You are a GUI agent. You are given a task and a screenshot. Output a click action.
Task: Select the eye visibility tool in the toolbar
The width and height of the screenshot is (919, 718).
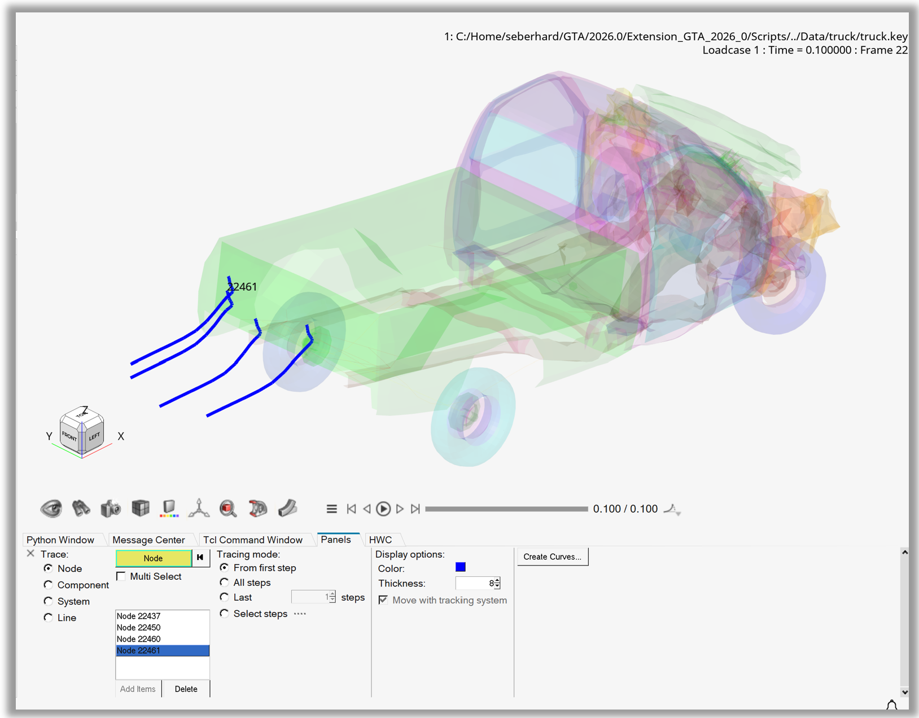(52, 508)
